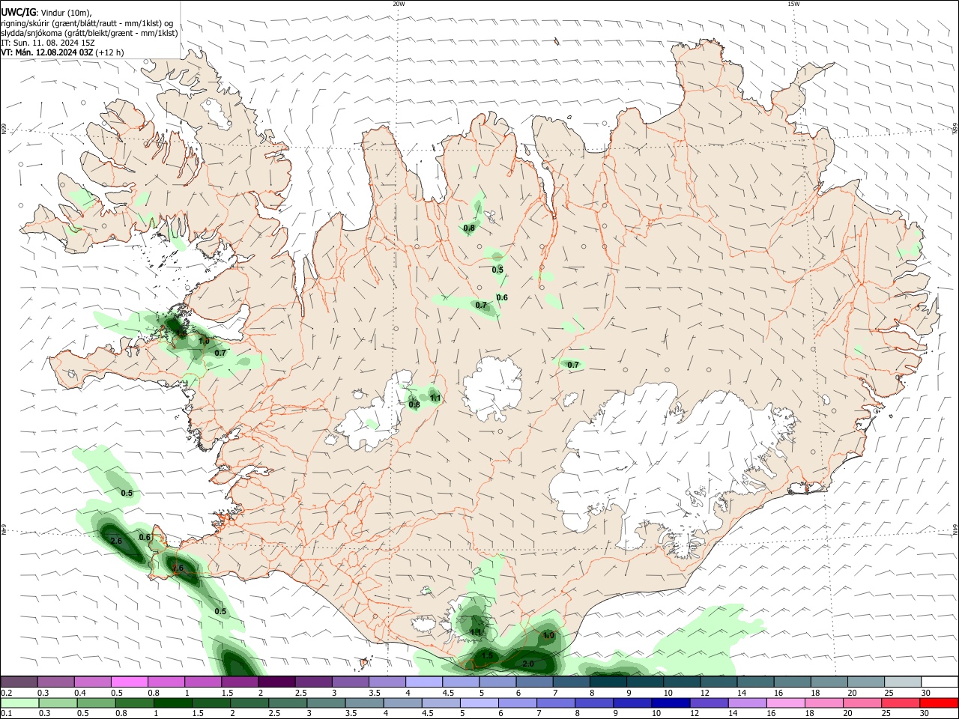Select grey-green 3–3.5 swatch in rain scale
This screenshot has width=959, height=719.
[x=326, y=703]
